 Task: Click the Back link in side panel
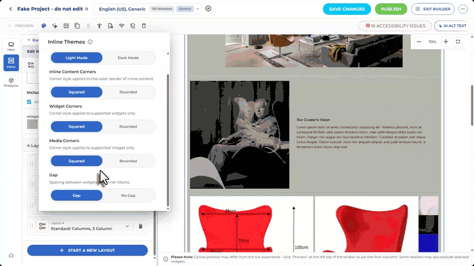tap(33, 40)
